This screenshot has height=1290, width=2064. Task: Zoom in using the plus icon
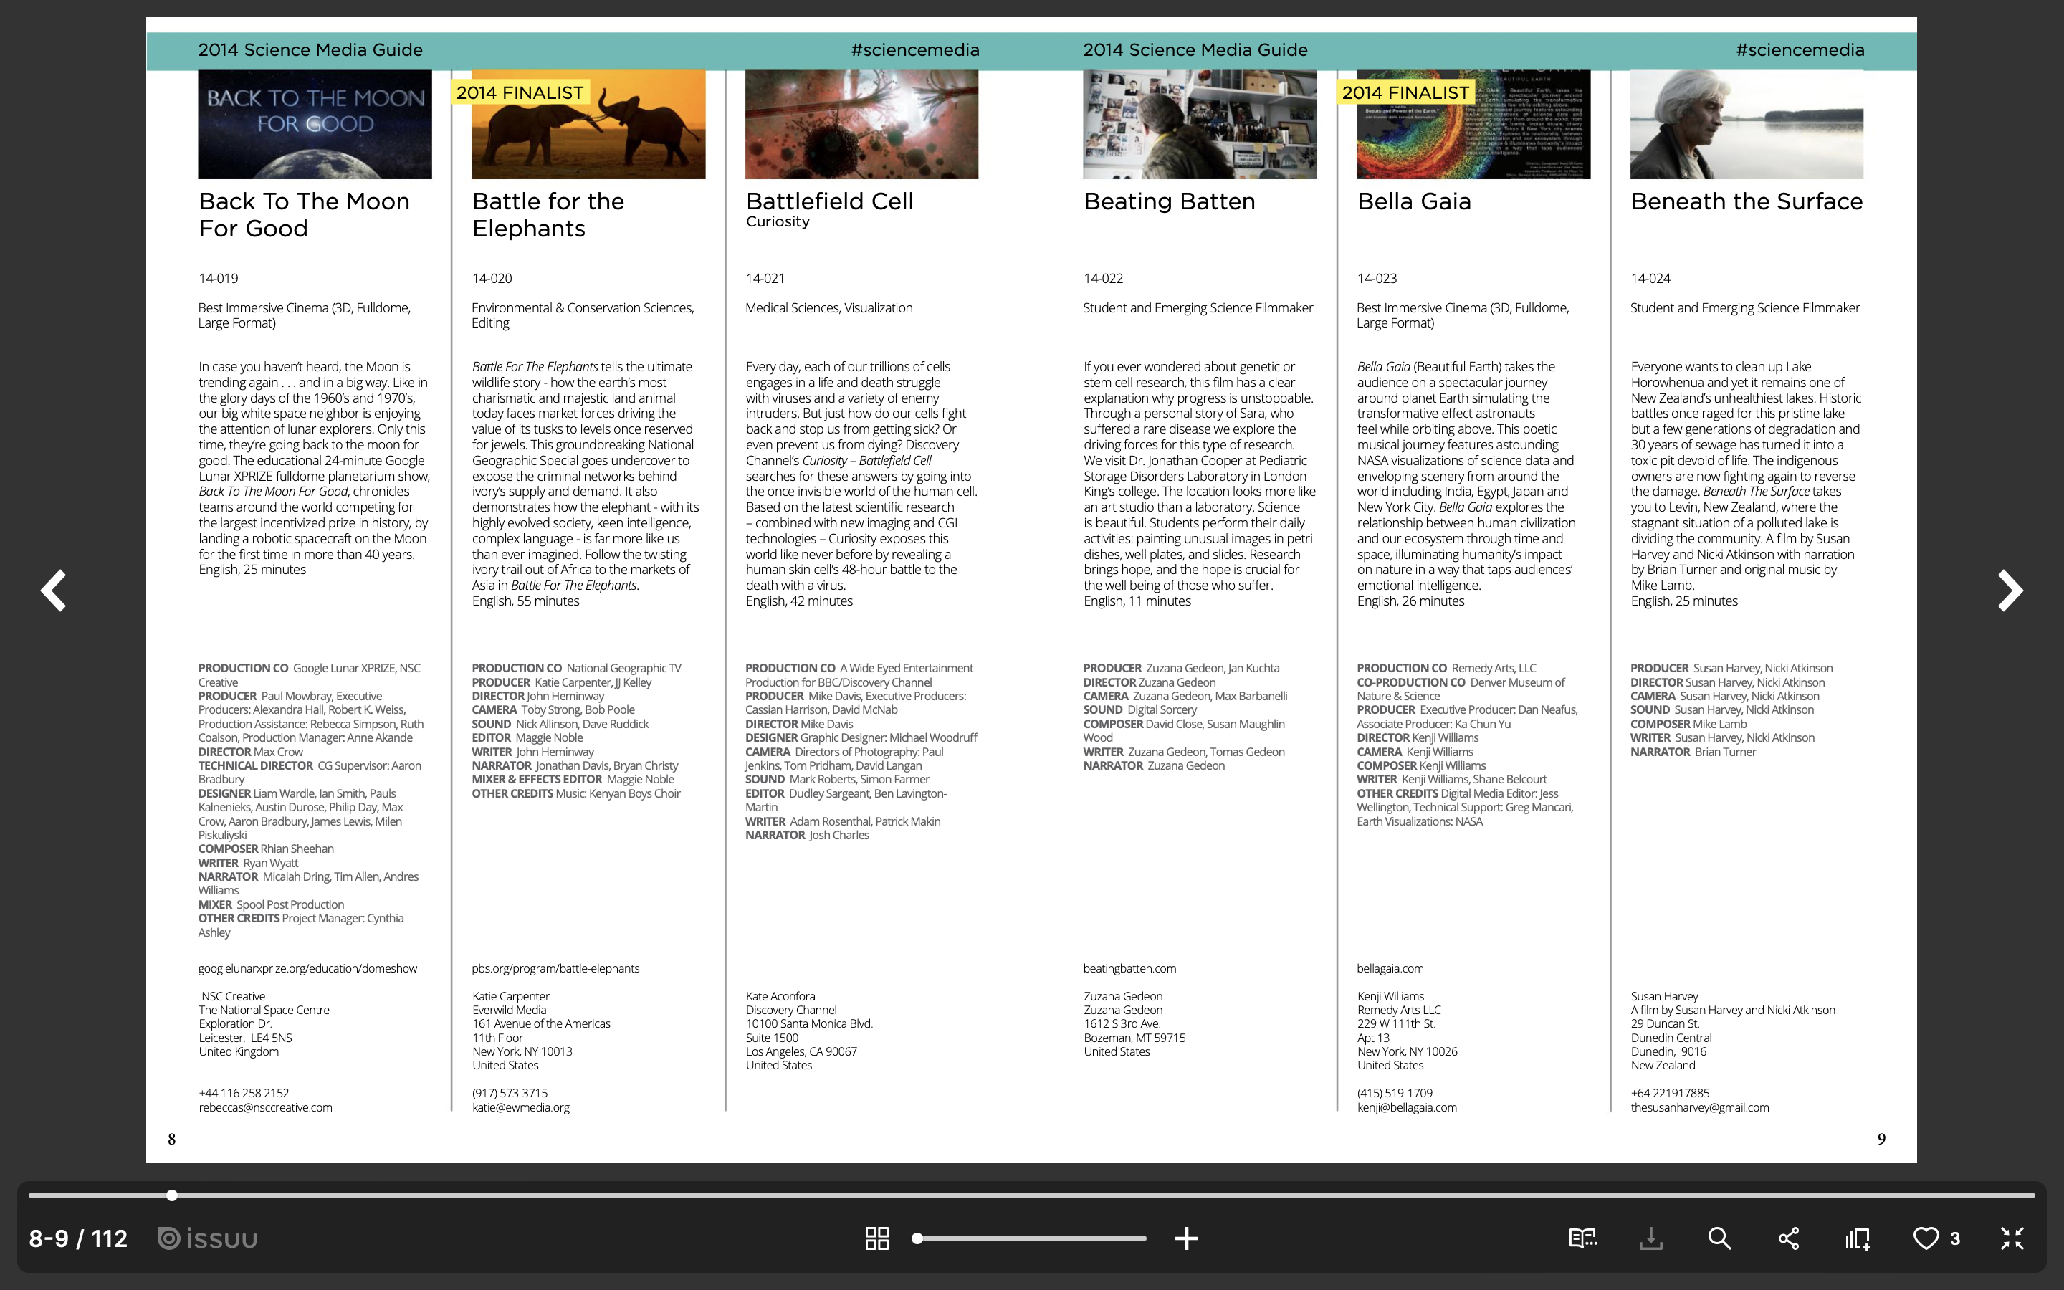(1186, 1238)
